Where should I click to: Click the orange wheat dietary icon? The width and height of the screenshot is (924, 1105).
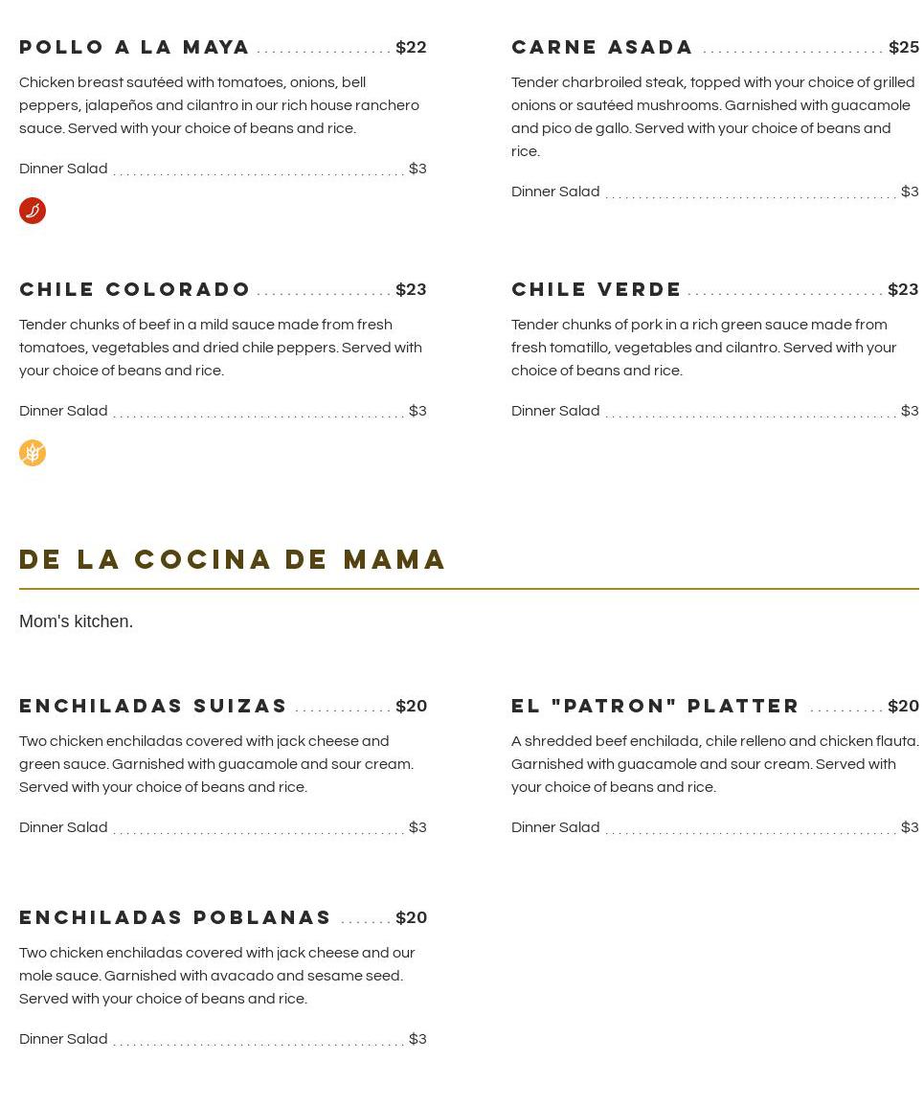pos(33,453)
